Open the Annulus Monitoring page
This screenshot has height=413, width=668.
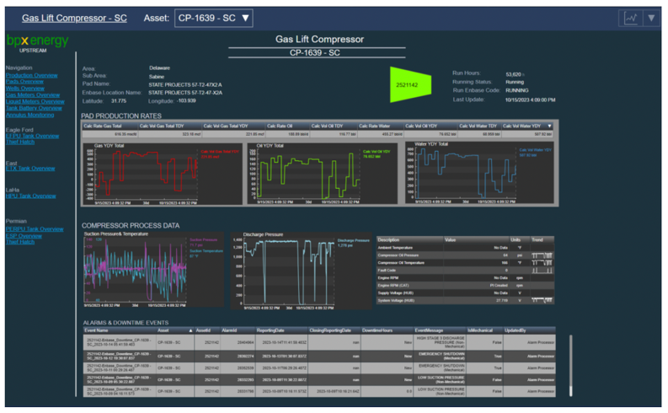[x=29, y=114]
